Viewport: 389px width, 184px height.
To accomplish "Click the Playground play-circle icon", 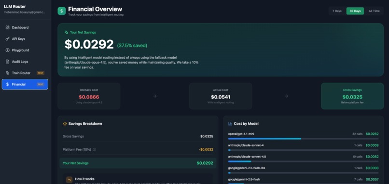I will point(7,50).
